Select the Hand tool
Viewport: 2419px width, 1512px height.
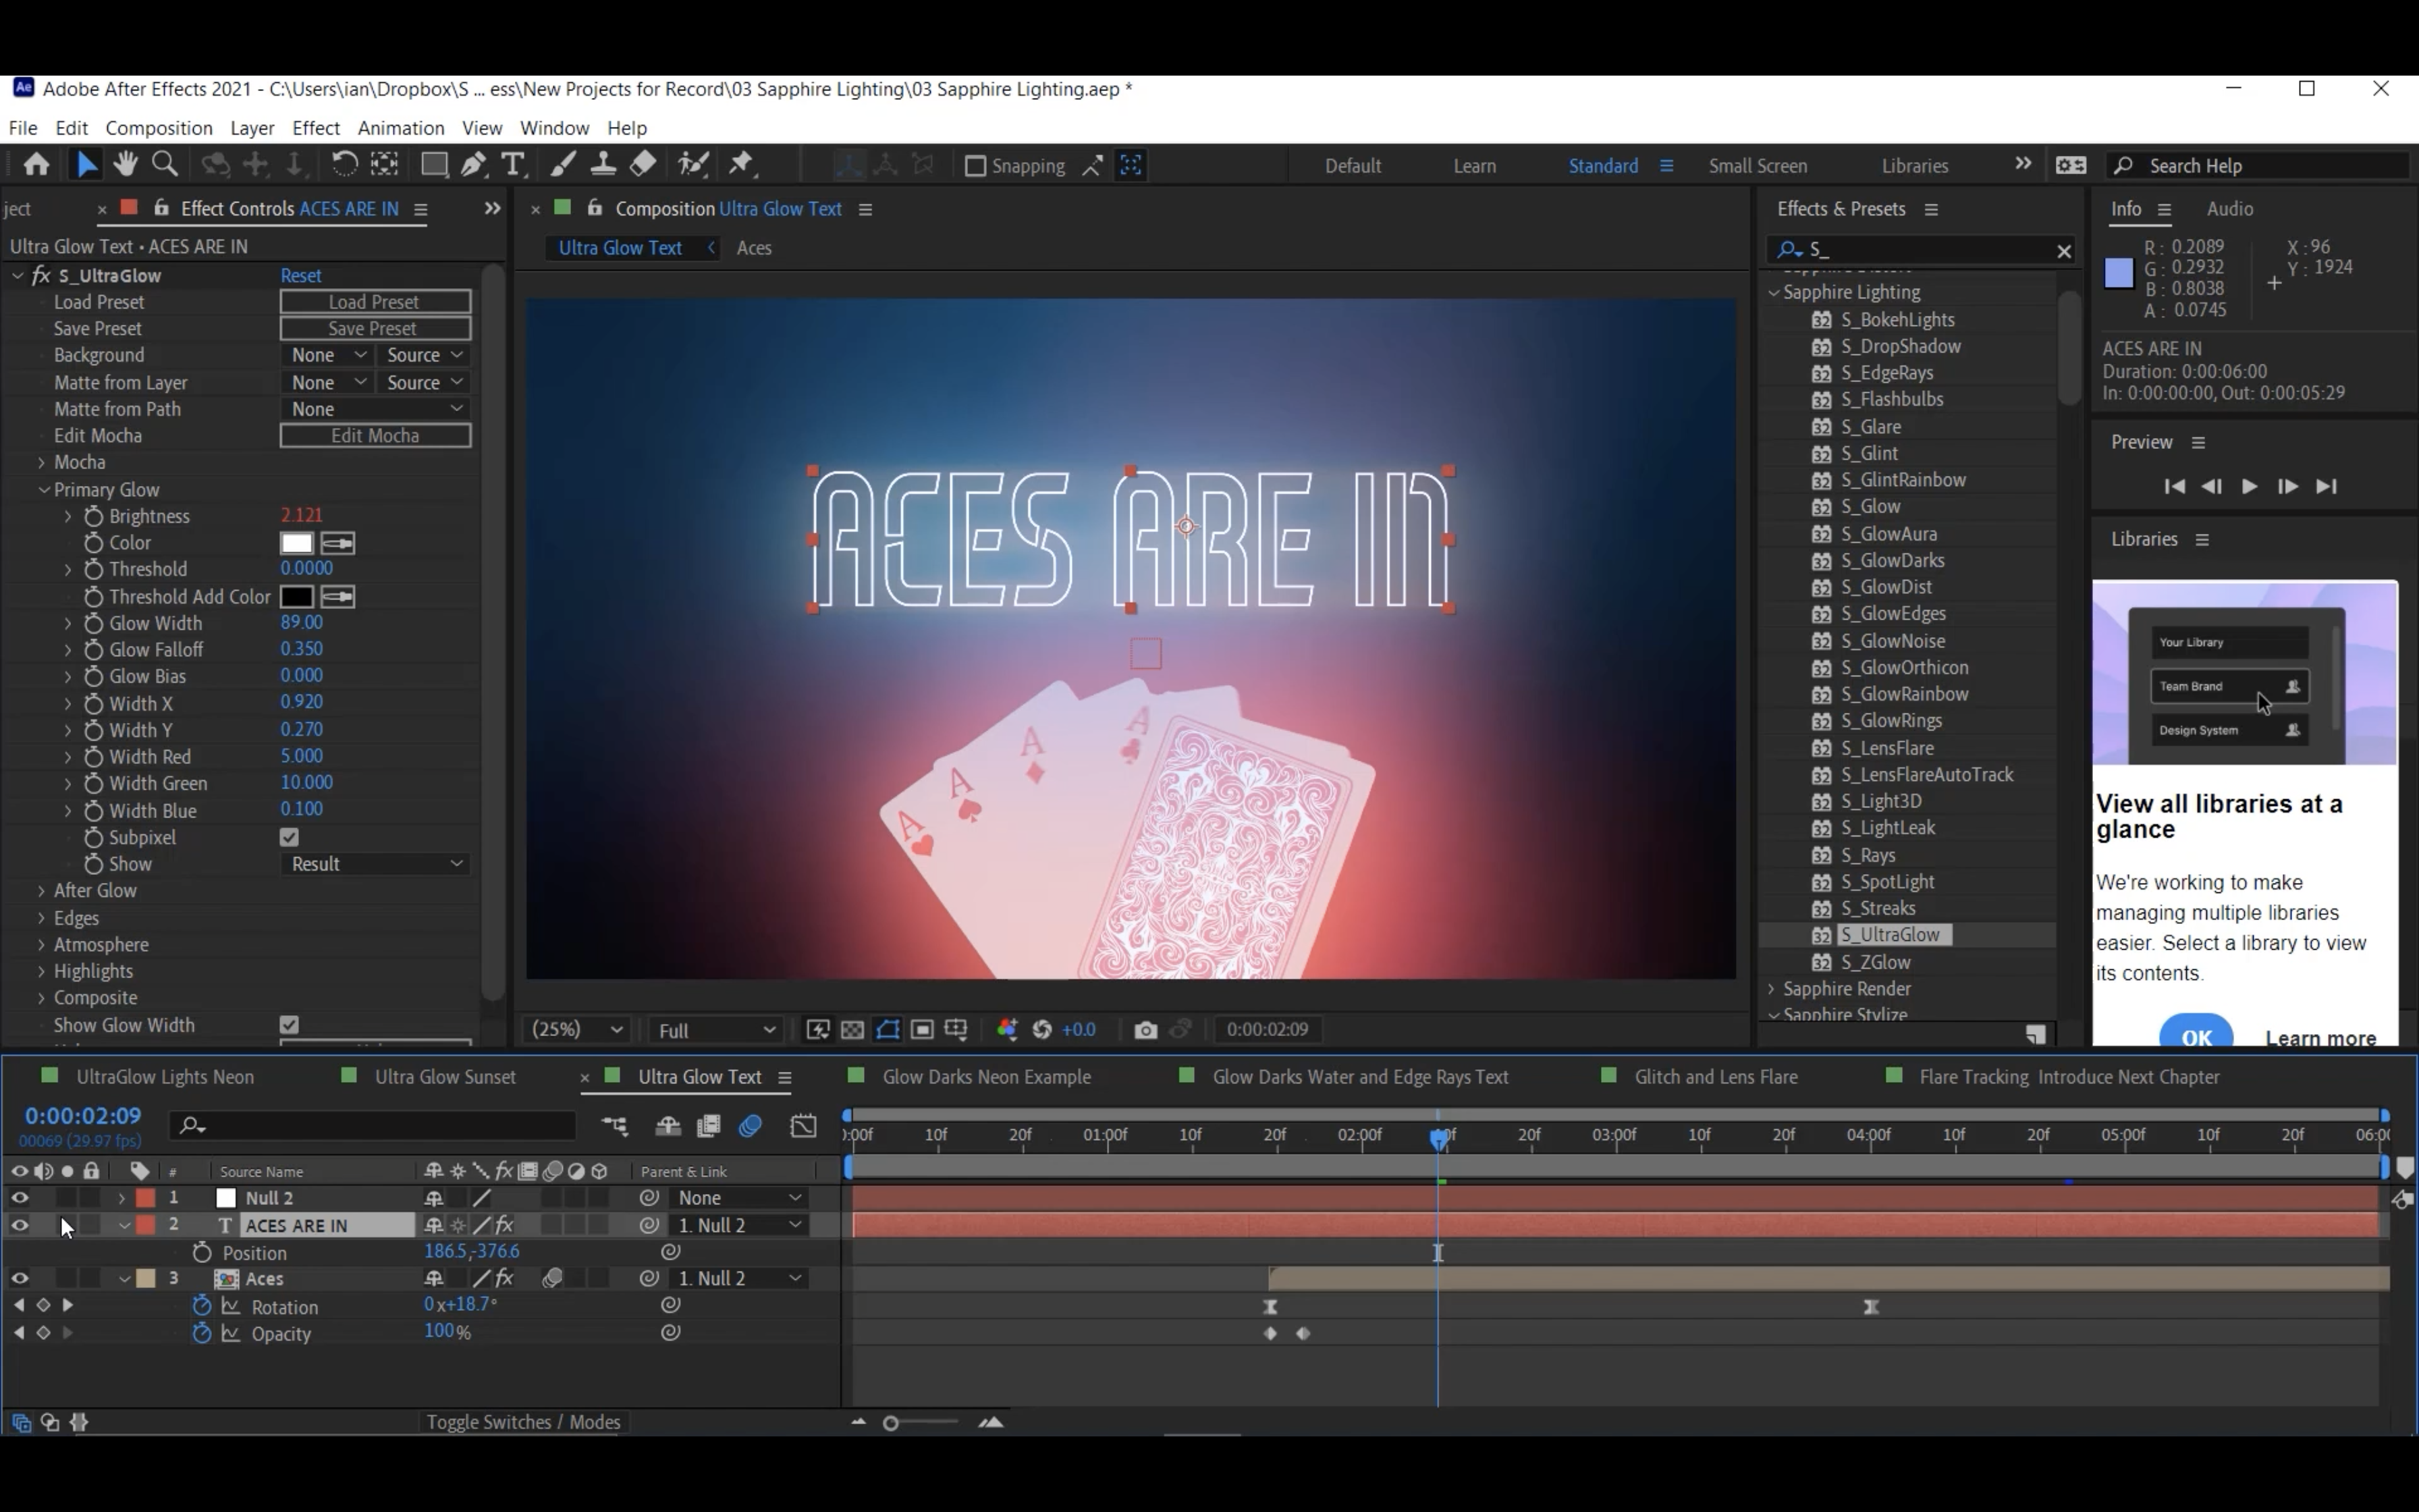tap(126, 165)
